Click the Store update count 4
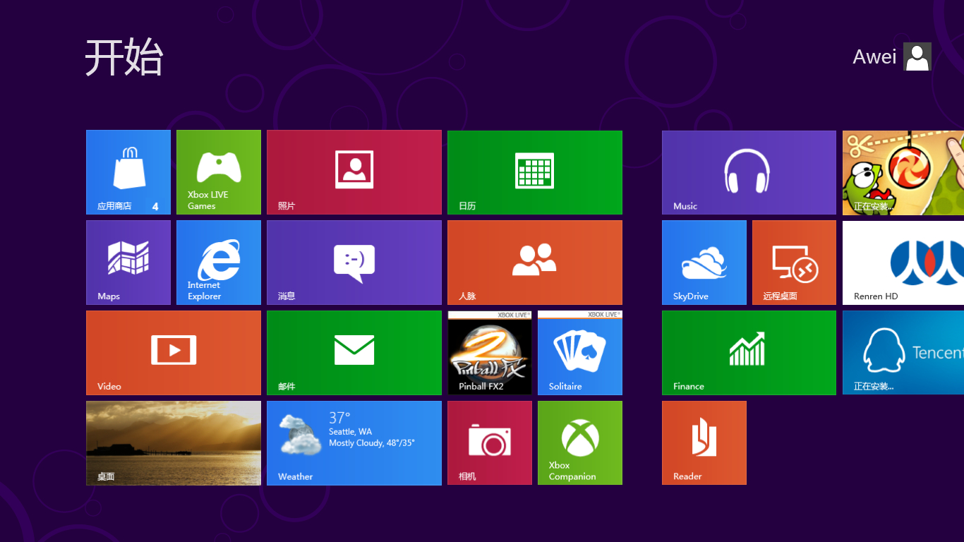The height and width of the screenshot is (542, 964). pos(155,207)
